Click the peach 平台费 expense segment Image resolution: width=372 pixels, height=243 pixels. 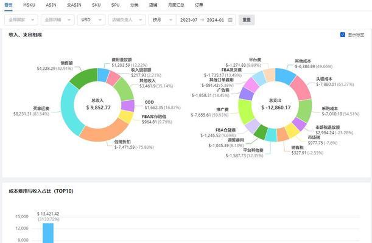coord(269,75)
